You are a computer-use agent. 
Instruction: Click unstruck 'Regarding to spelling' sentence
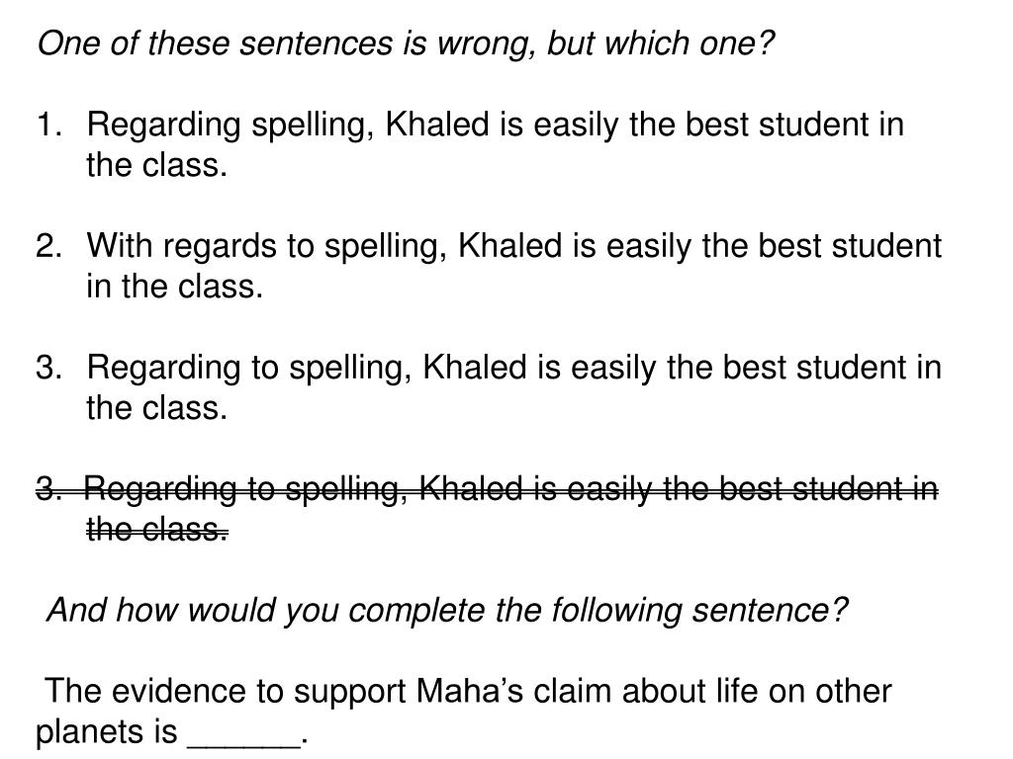513,368
